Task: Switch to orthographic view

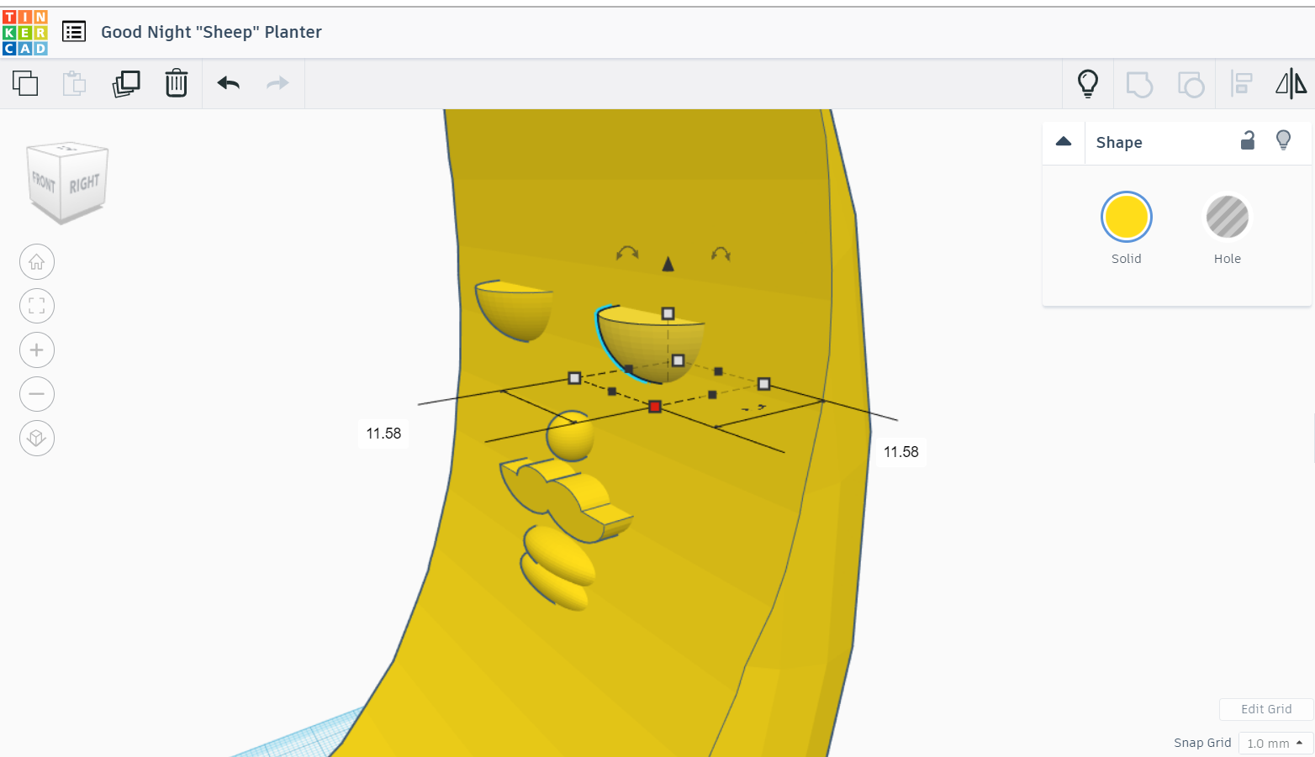Action: 37,438
